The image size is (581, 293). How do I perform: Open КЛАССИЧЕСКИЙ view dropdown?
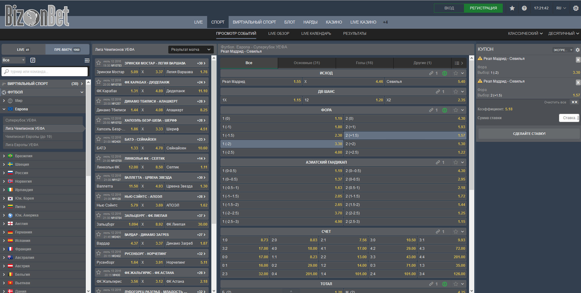pyautogui.click(x=525, y=34)
